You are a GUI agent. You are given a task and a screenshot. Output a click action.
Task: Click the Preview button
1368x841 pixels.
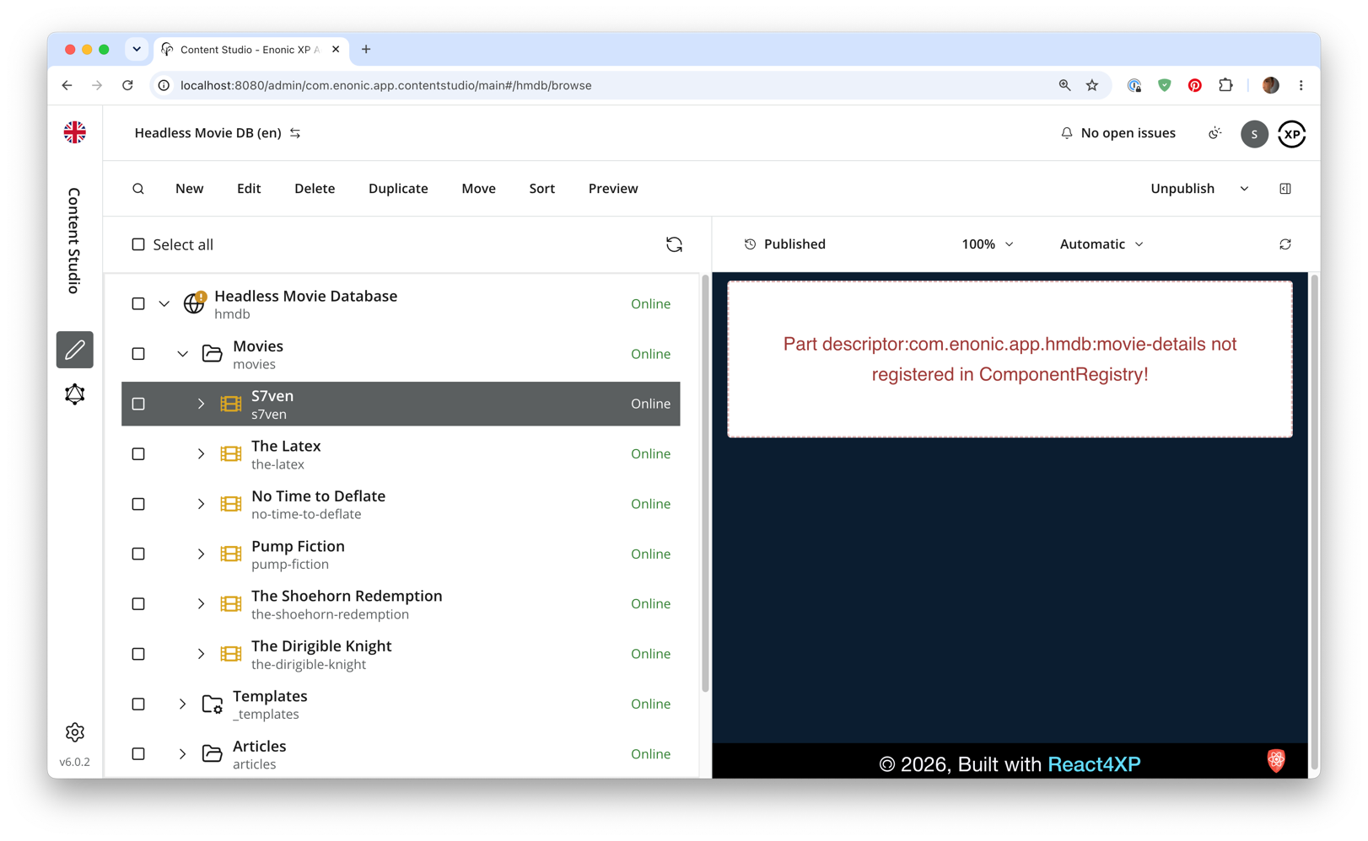(613, 189)
